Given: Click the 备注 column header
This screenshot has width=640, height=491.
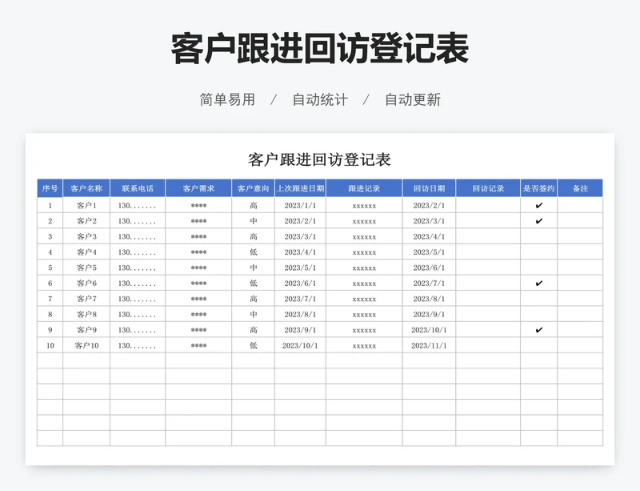Looking at the screenshot, I should 580,188.
